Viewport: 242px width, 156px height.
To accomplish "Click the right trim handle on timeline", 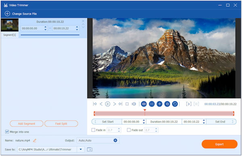I will [234, 114].
